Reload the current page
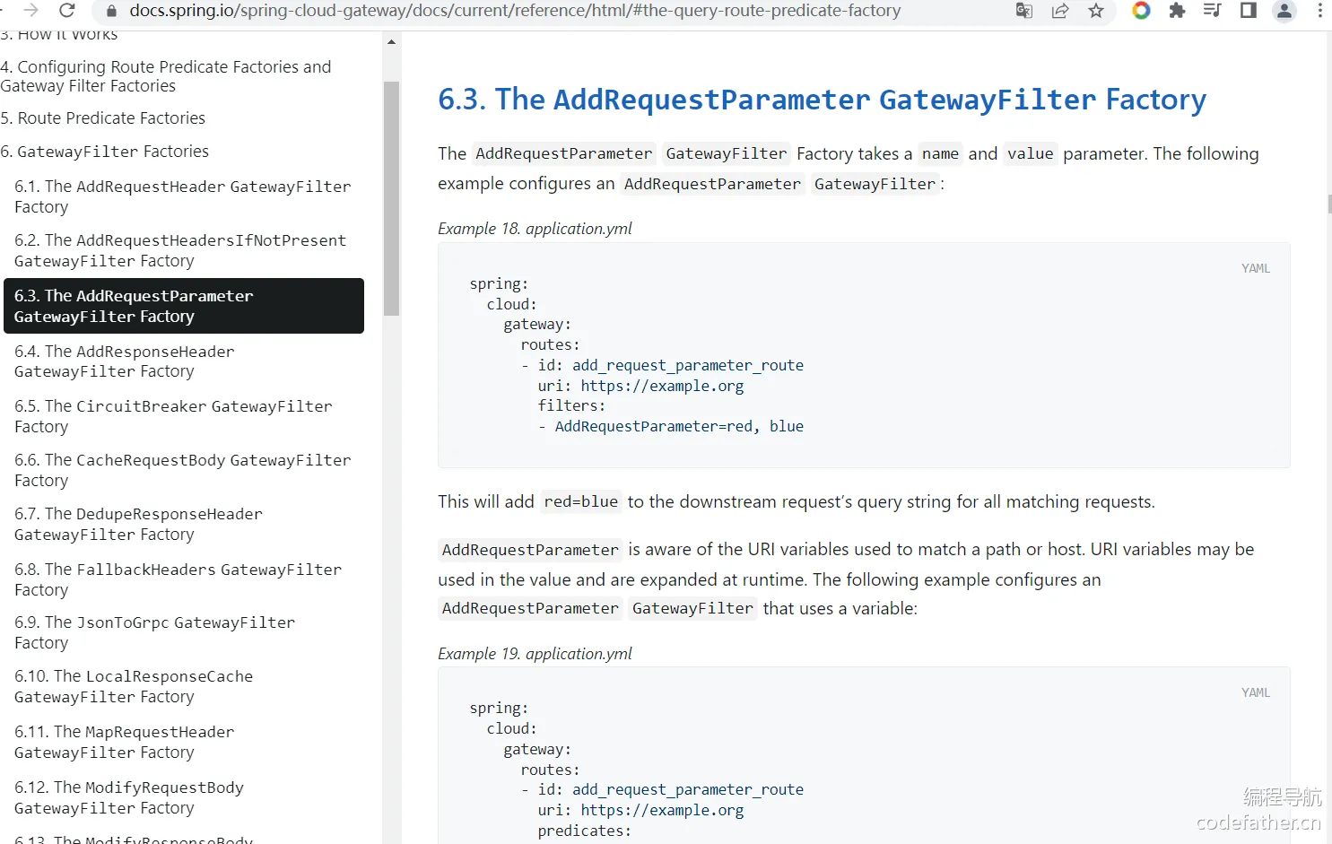Viewport: 1332px width, 844px height. pos(67,10)
